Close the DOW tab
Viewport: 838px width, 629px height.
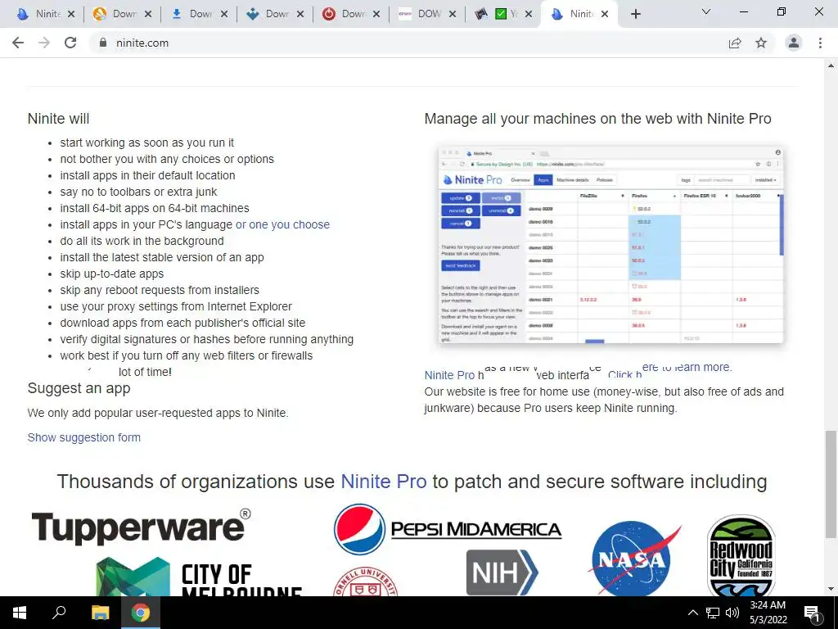tap(453, 15)
